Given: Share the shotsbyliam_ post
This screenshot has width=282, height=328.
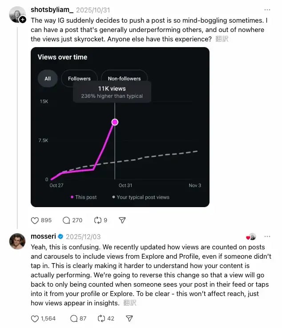Looking at the screenshot, I should point(122,220).
